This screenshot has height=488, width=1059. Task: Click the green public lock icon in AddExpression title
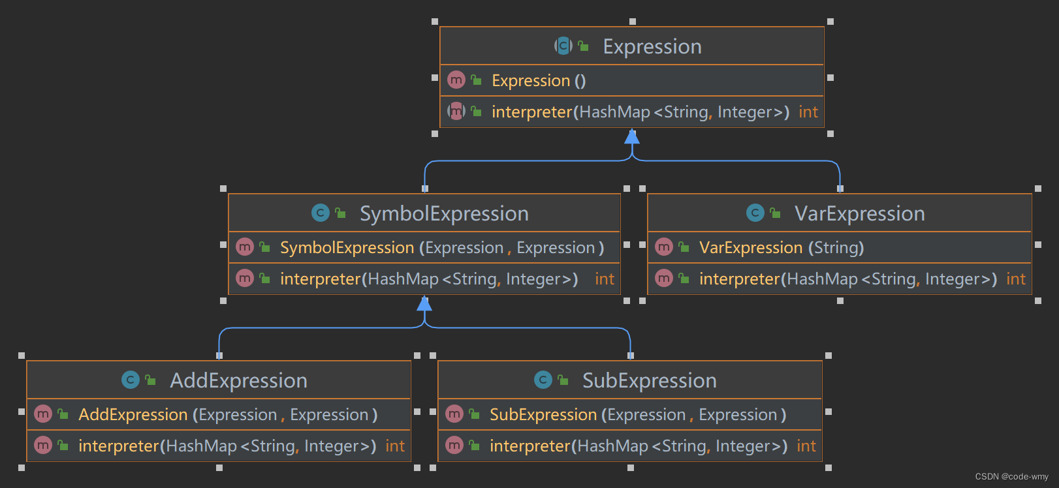[150, 380]
